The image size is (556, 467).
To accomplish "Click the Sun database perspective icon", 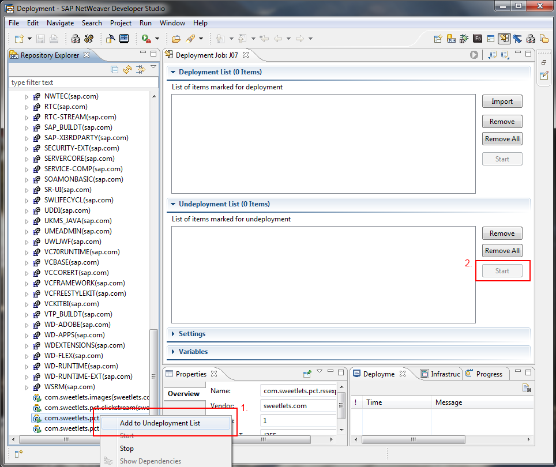I will click(x=452, y=39).
